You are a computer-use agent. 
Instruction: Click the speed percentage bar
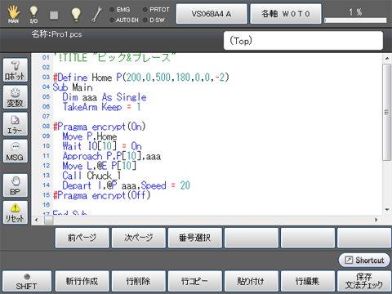coord(355,20)
